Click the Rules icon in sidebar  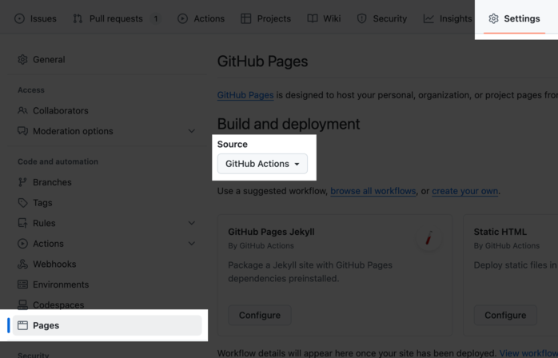[x=22, y=223]
